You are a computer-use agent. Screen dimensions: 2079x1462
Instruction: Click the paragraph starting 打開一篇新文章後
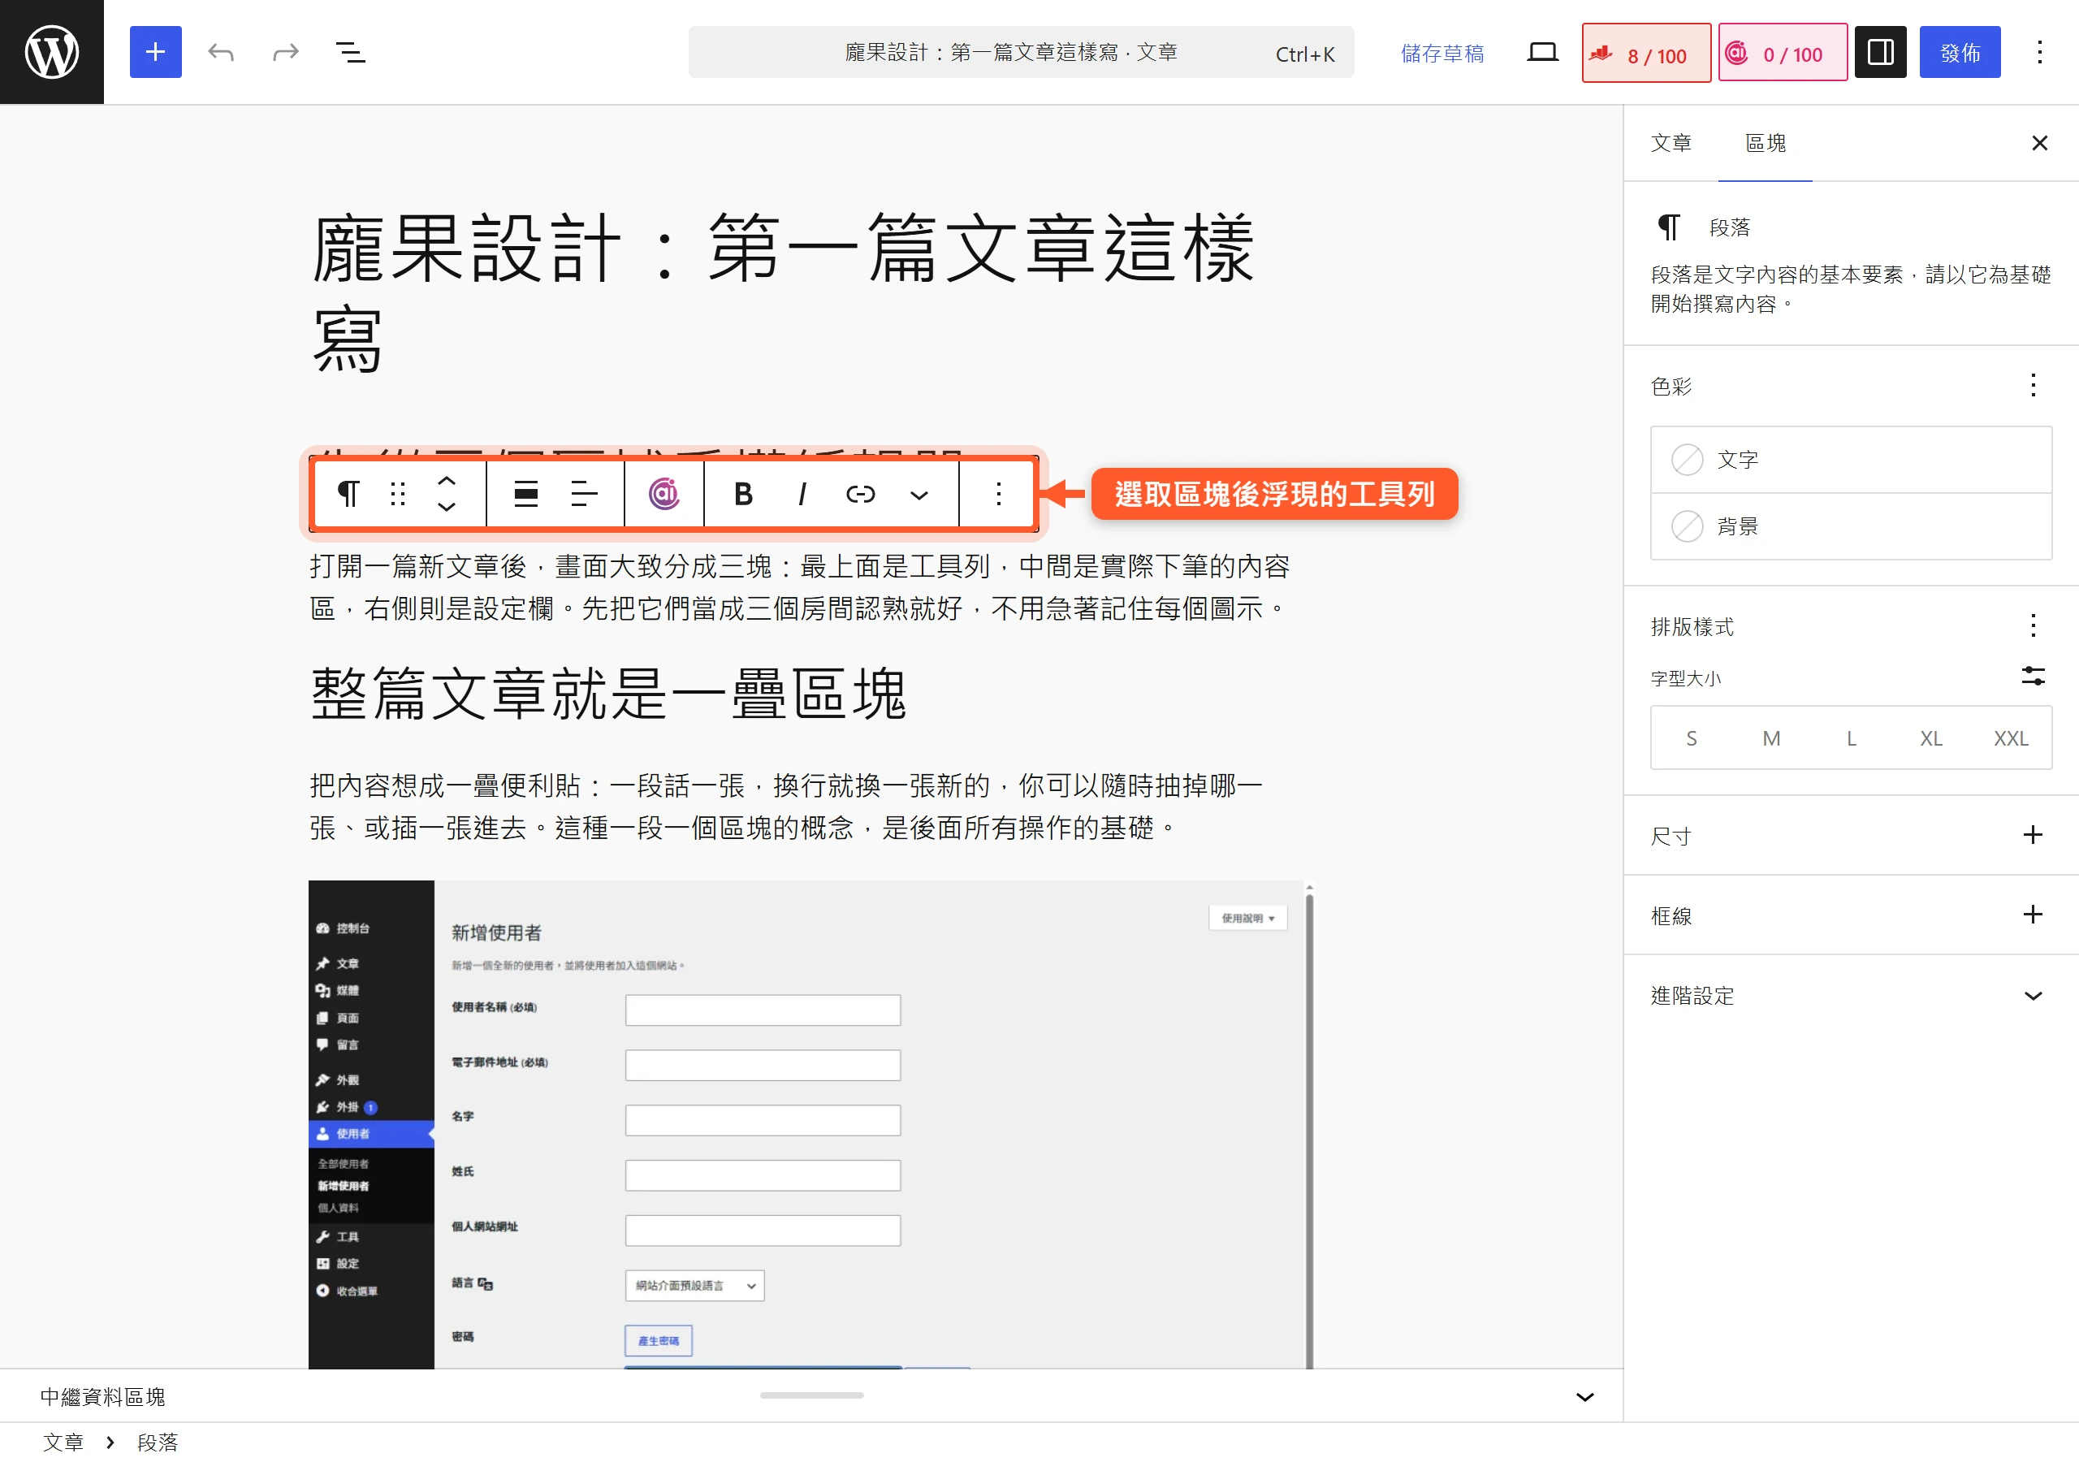811,587
